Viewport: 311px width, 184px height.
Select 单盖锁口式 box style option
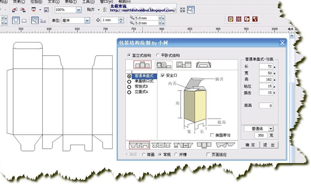pos(129,81)
